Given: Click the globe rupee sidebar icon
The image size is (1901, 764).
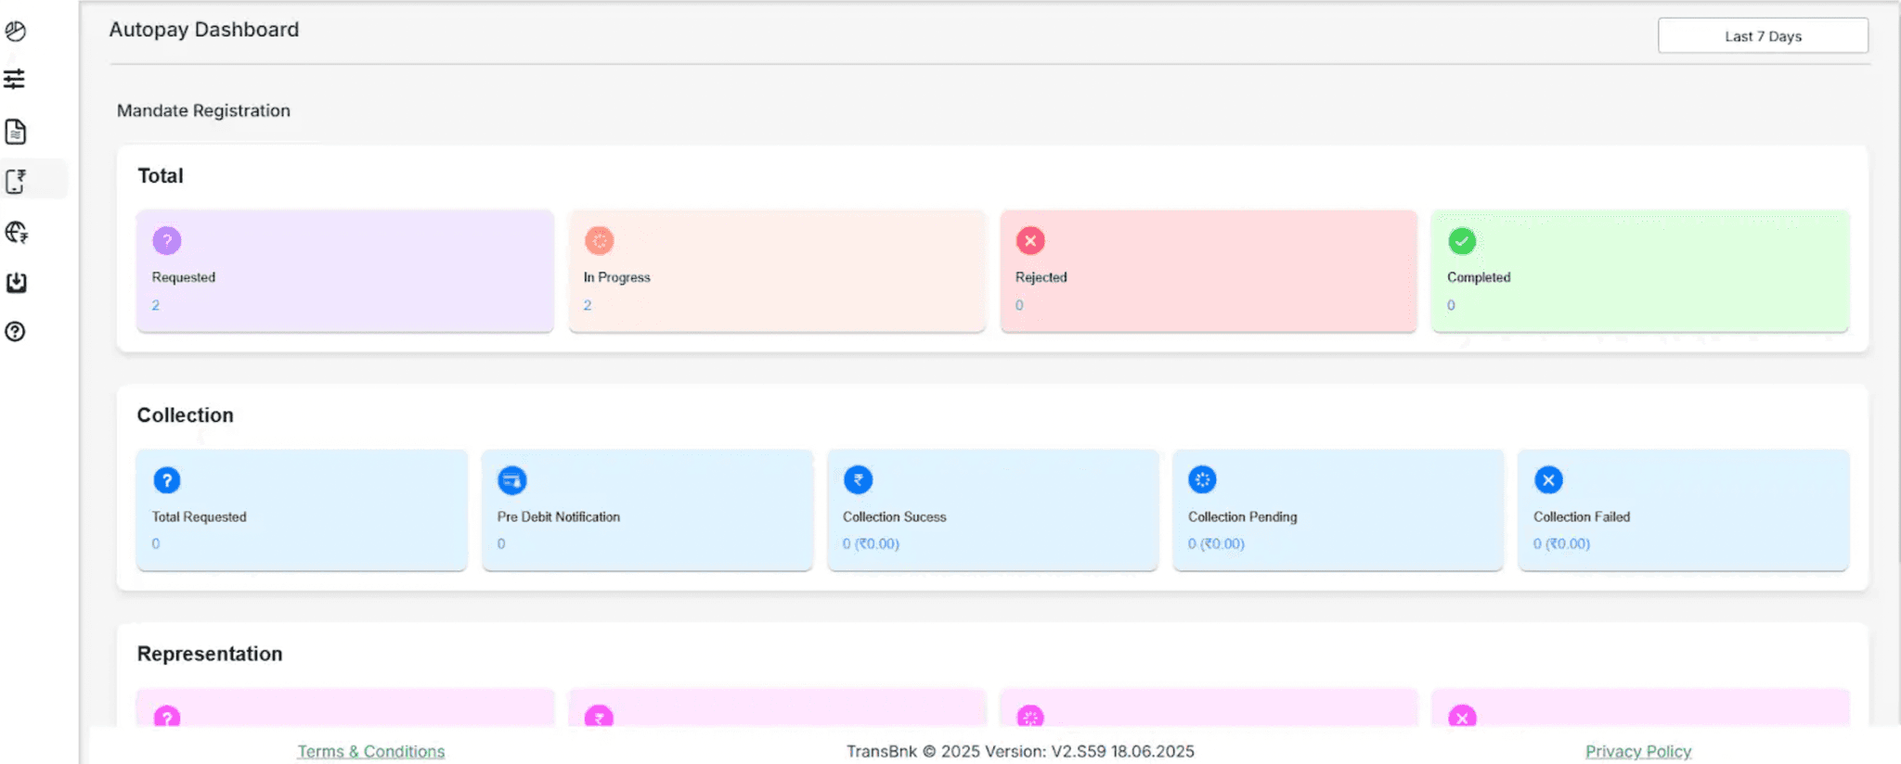Looking at the screenshot, I should [16, 232].
